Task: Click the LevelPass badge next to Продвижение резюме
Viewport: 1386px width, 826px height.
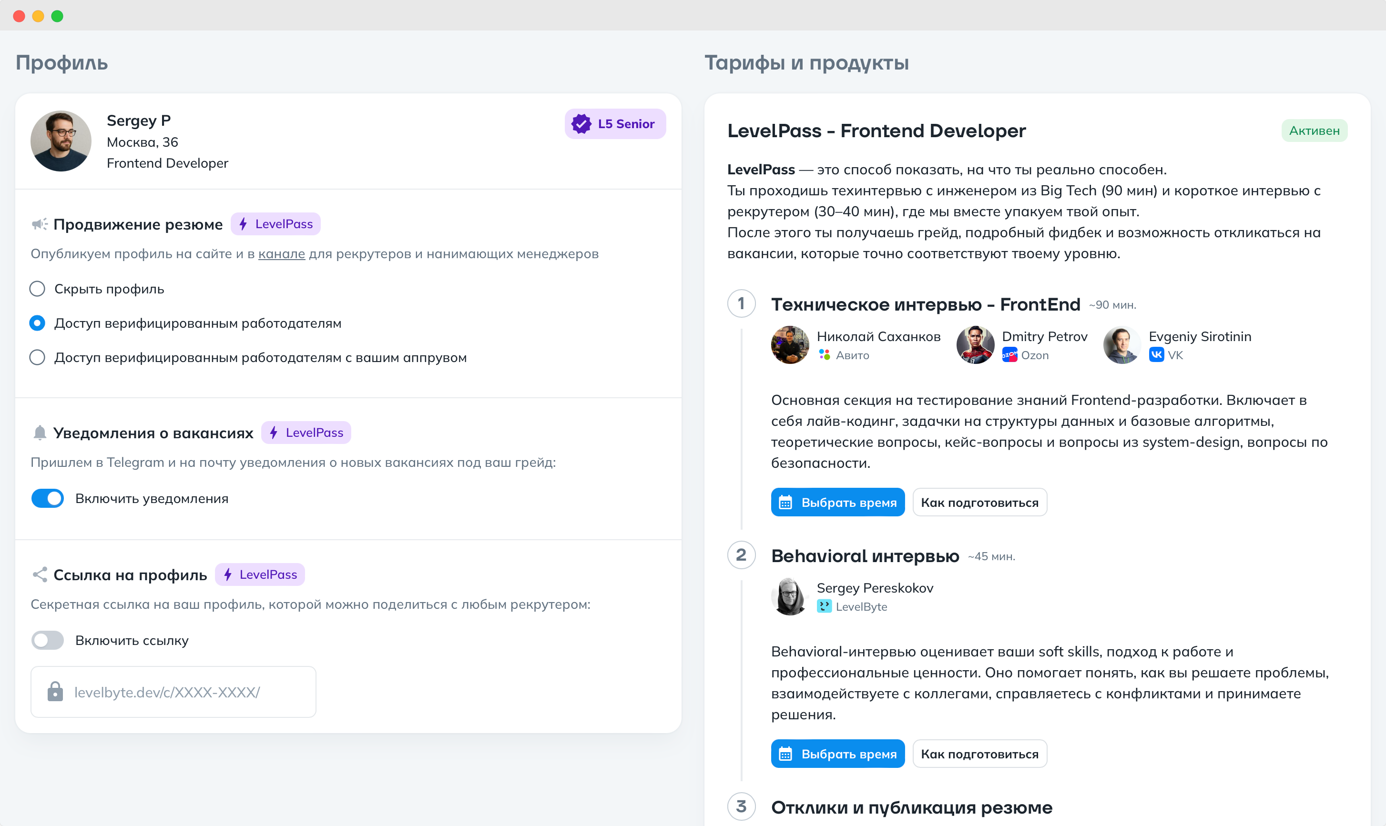Action: pyautogui.click(x=275, y=224)
